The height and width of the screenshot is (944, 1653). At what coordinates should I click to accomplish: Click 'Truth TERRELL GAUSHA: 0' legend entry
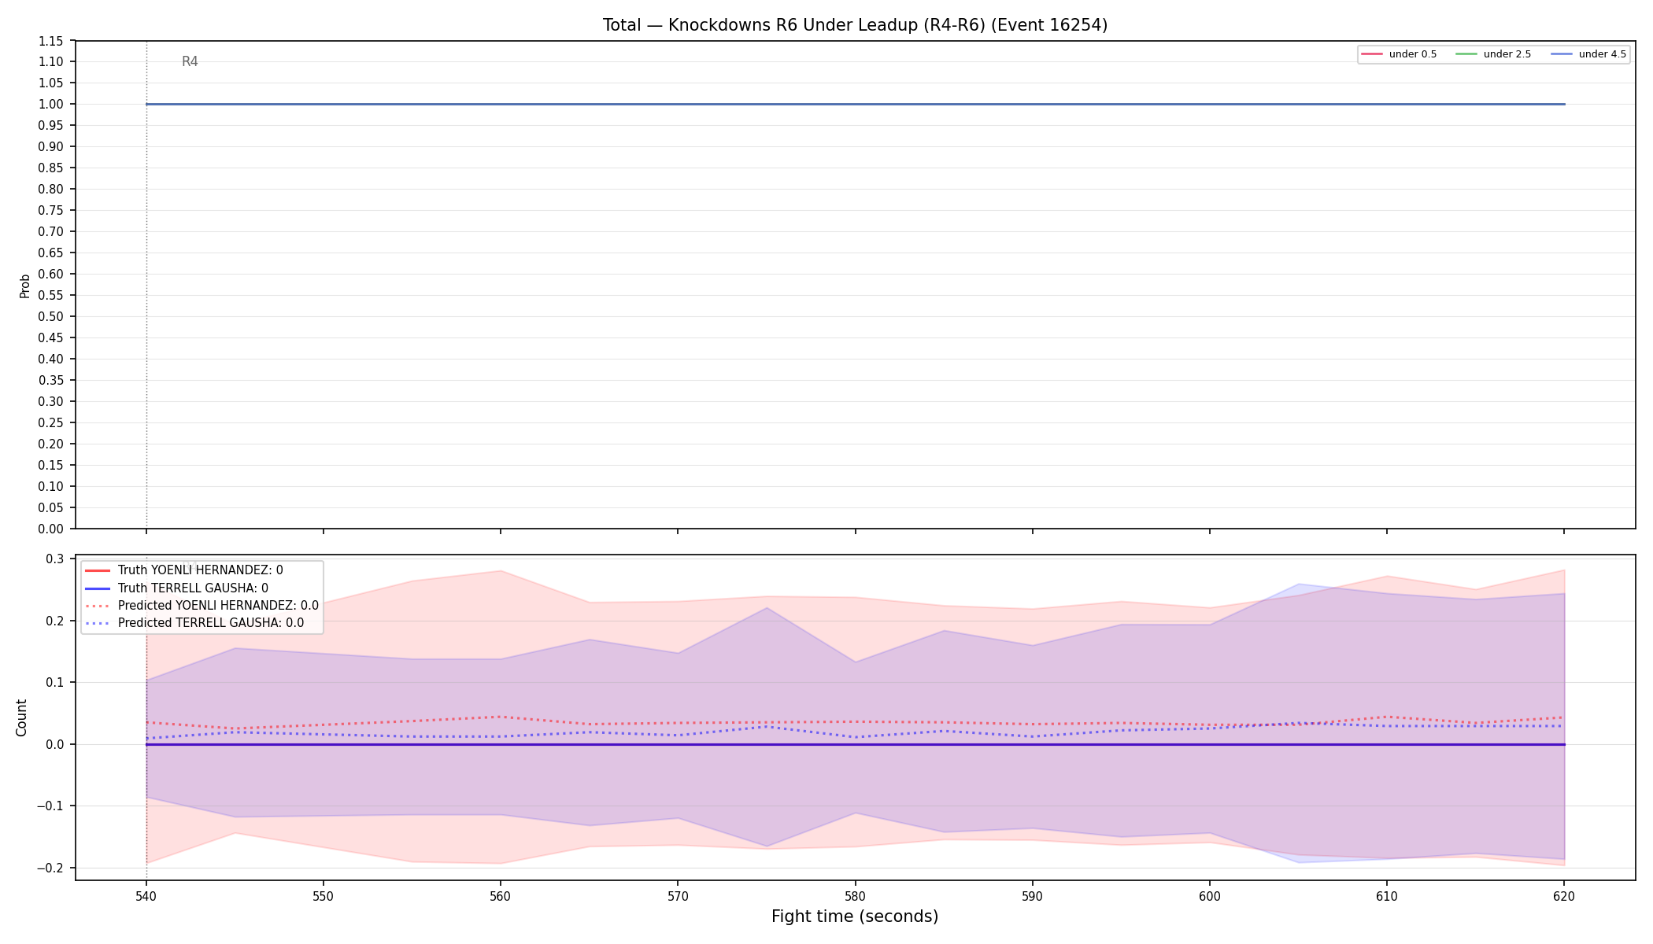176,588
